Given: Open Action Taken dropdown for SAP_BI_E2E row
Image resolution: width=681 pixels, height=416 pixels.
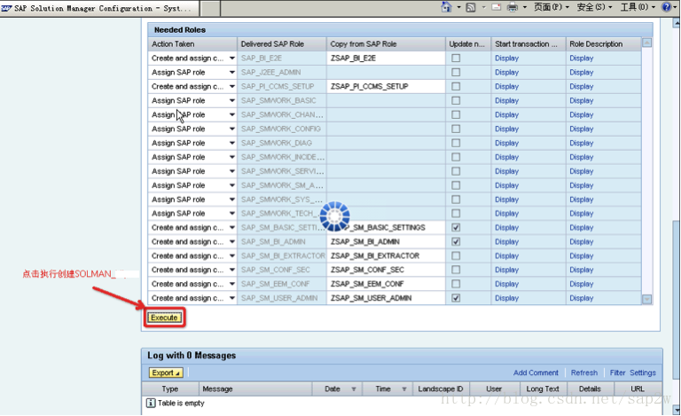Looking at the screenshot, I should 232,59.
